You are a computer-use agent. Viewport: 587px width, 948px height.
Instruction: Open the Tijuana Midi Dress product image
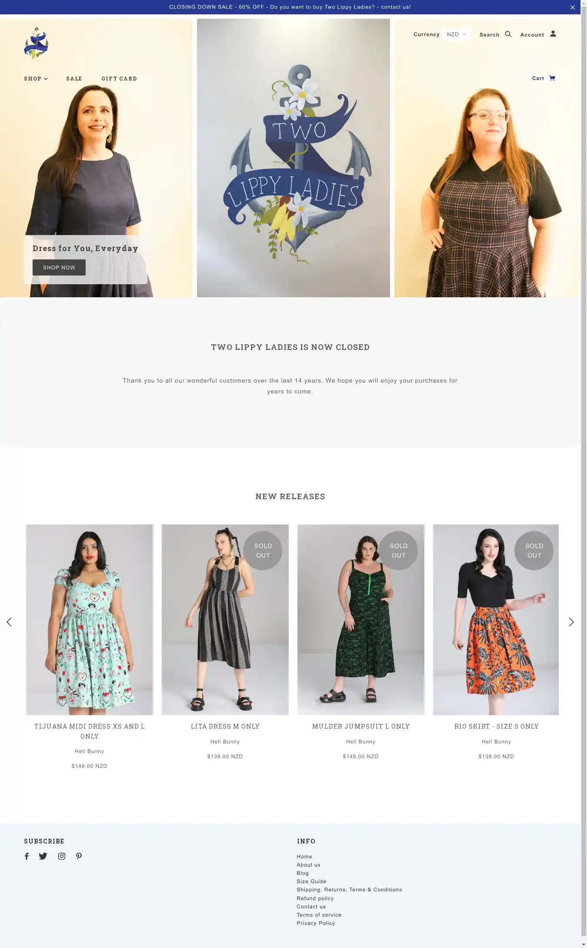point(90,619)
